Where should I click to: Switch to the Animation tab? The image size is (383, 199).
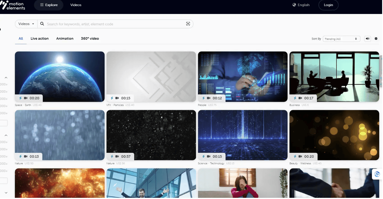[x=65, y=38]
